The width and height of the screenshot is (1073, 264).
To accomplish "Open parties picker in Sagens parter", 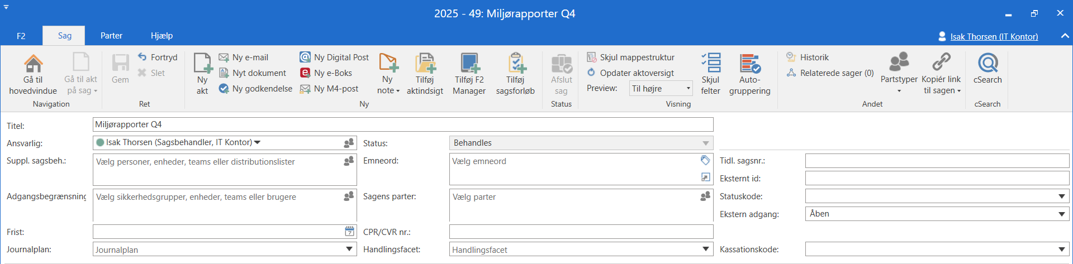I will pos(705,196).
